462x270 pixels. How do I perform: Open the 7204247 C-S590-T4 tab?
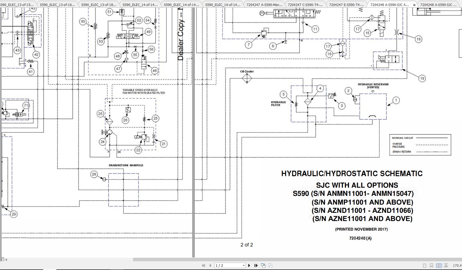[305, 4]
